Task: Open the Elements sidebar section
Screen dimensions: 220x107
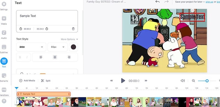Action: pyautogui.click(x=4, y=77)
